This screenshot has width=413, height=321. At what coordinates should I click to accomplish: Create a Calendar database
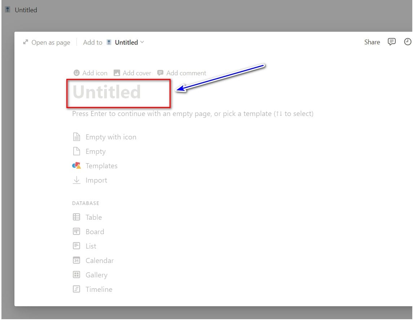click(93, 260)
